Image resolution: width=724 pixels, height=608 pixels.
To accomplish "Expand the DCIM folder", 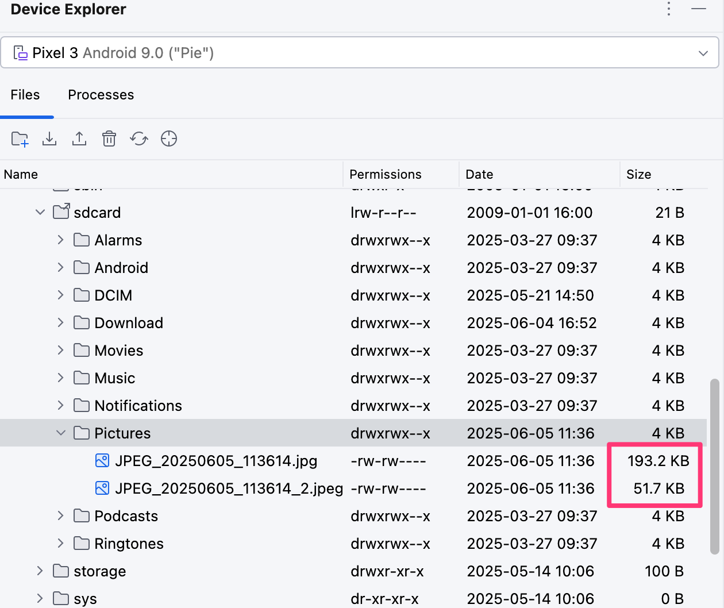I will 61,295.
